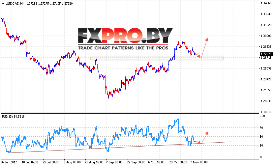Select price level 1.20235 on the axis
Viewport: 273px width, 166px height.
coord(266,101)
